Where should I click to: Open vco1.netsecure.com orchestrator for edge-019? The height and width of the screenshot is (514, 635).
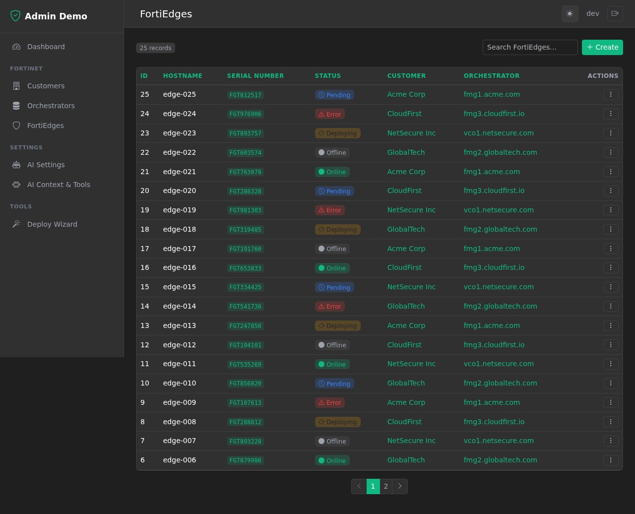click(x=499, y=210)
